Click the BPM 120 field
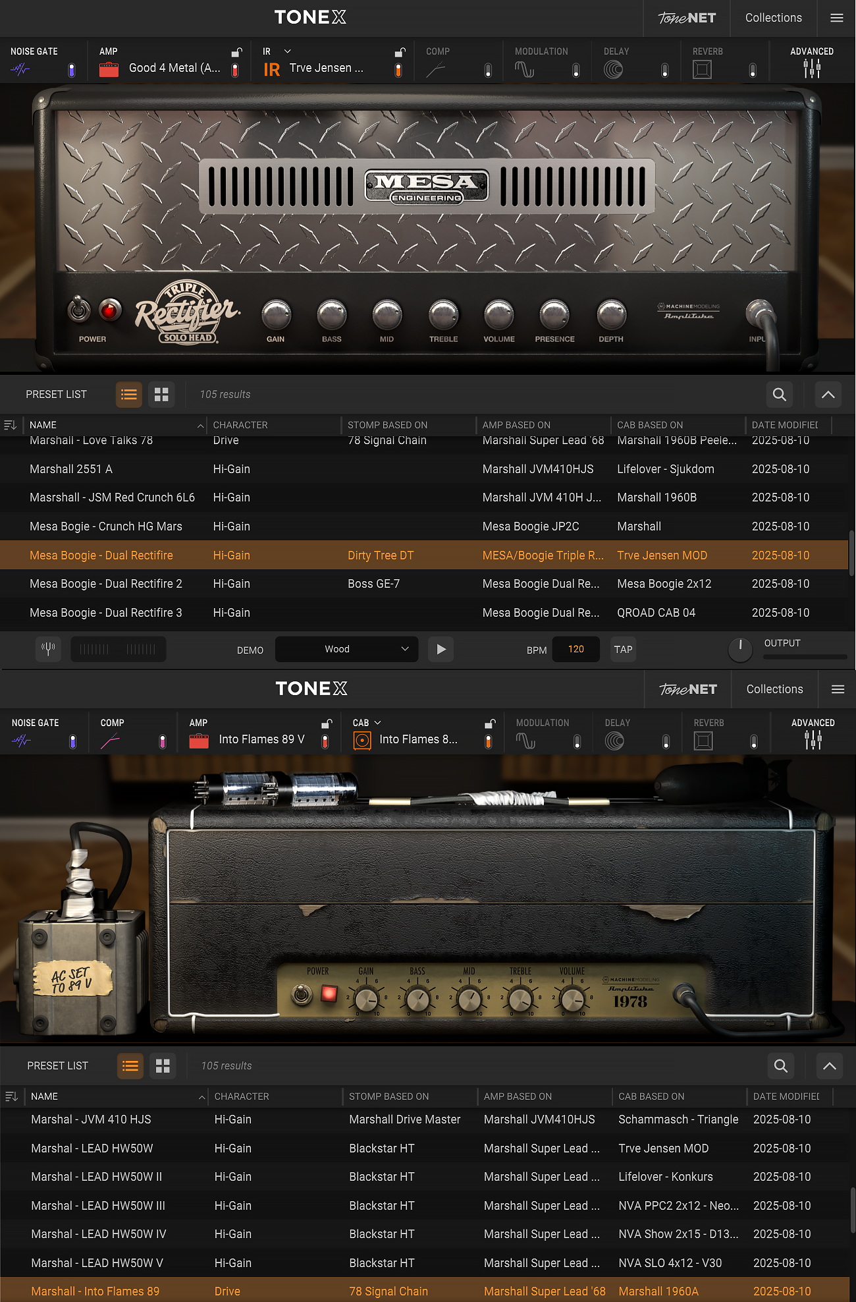This screenshot has height=1302, width=856. (x=575, y=649)
